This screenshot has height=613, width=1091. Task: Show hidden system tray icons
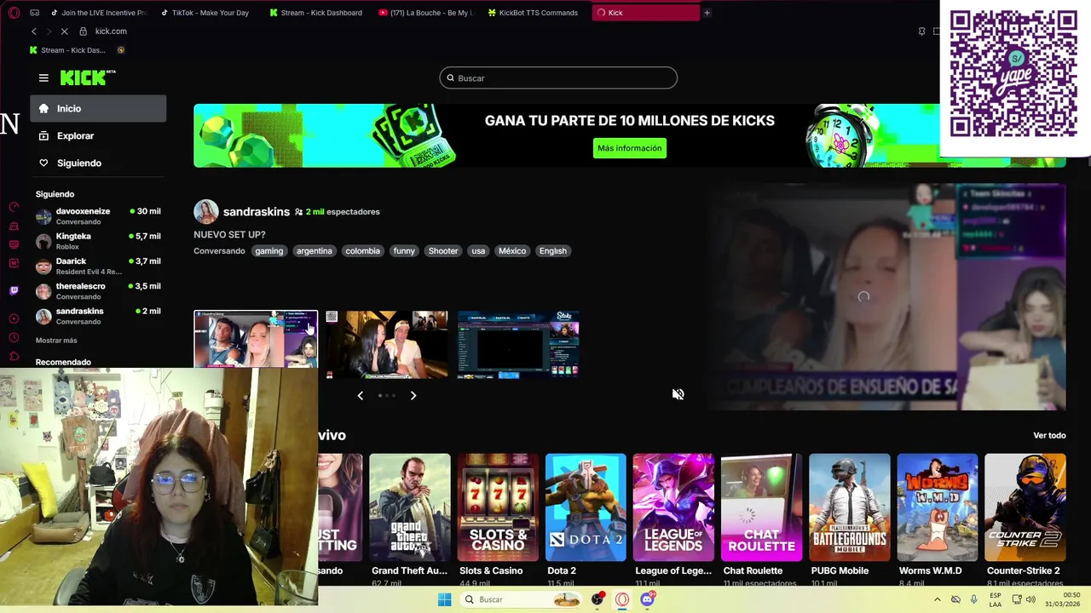click(938, 599)
